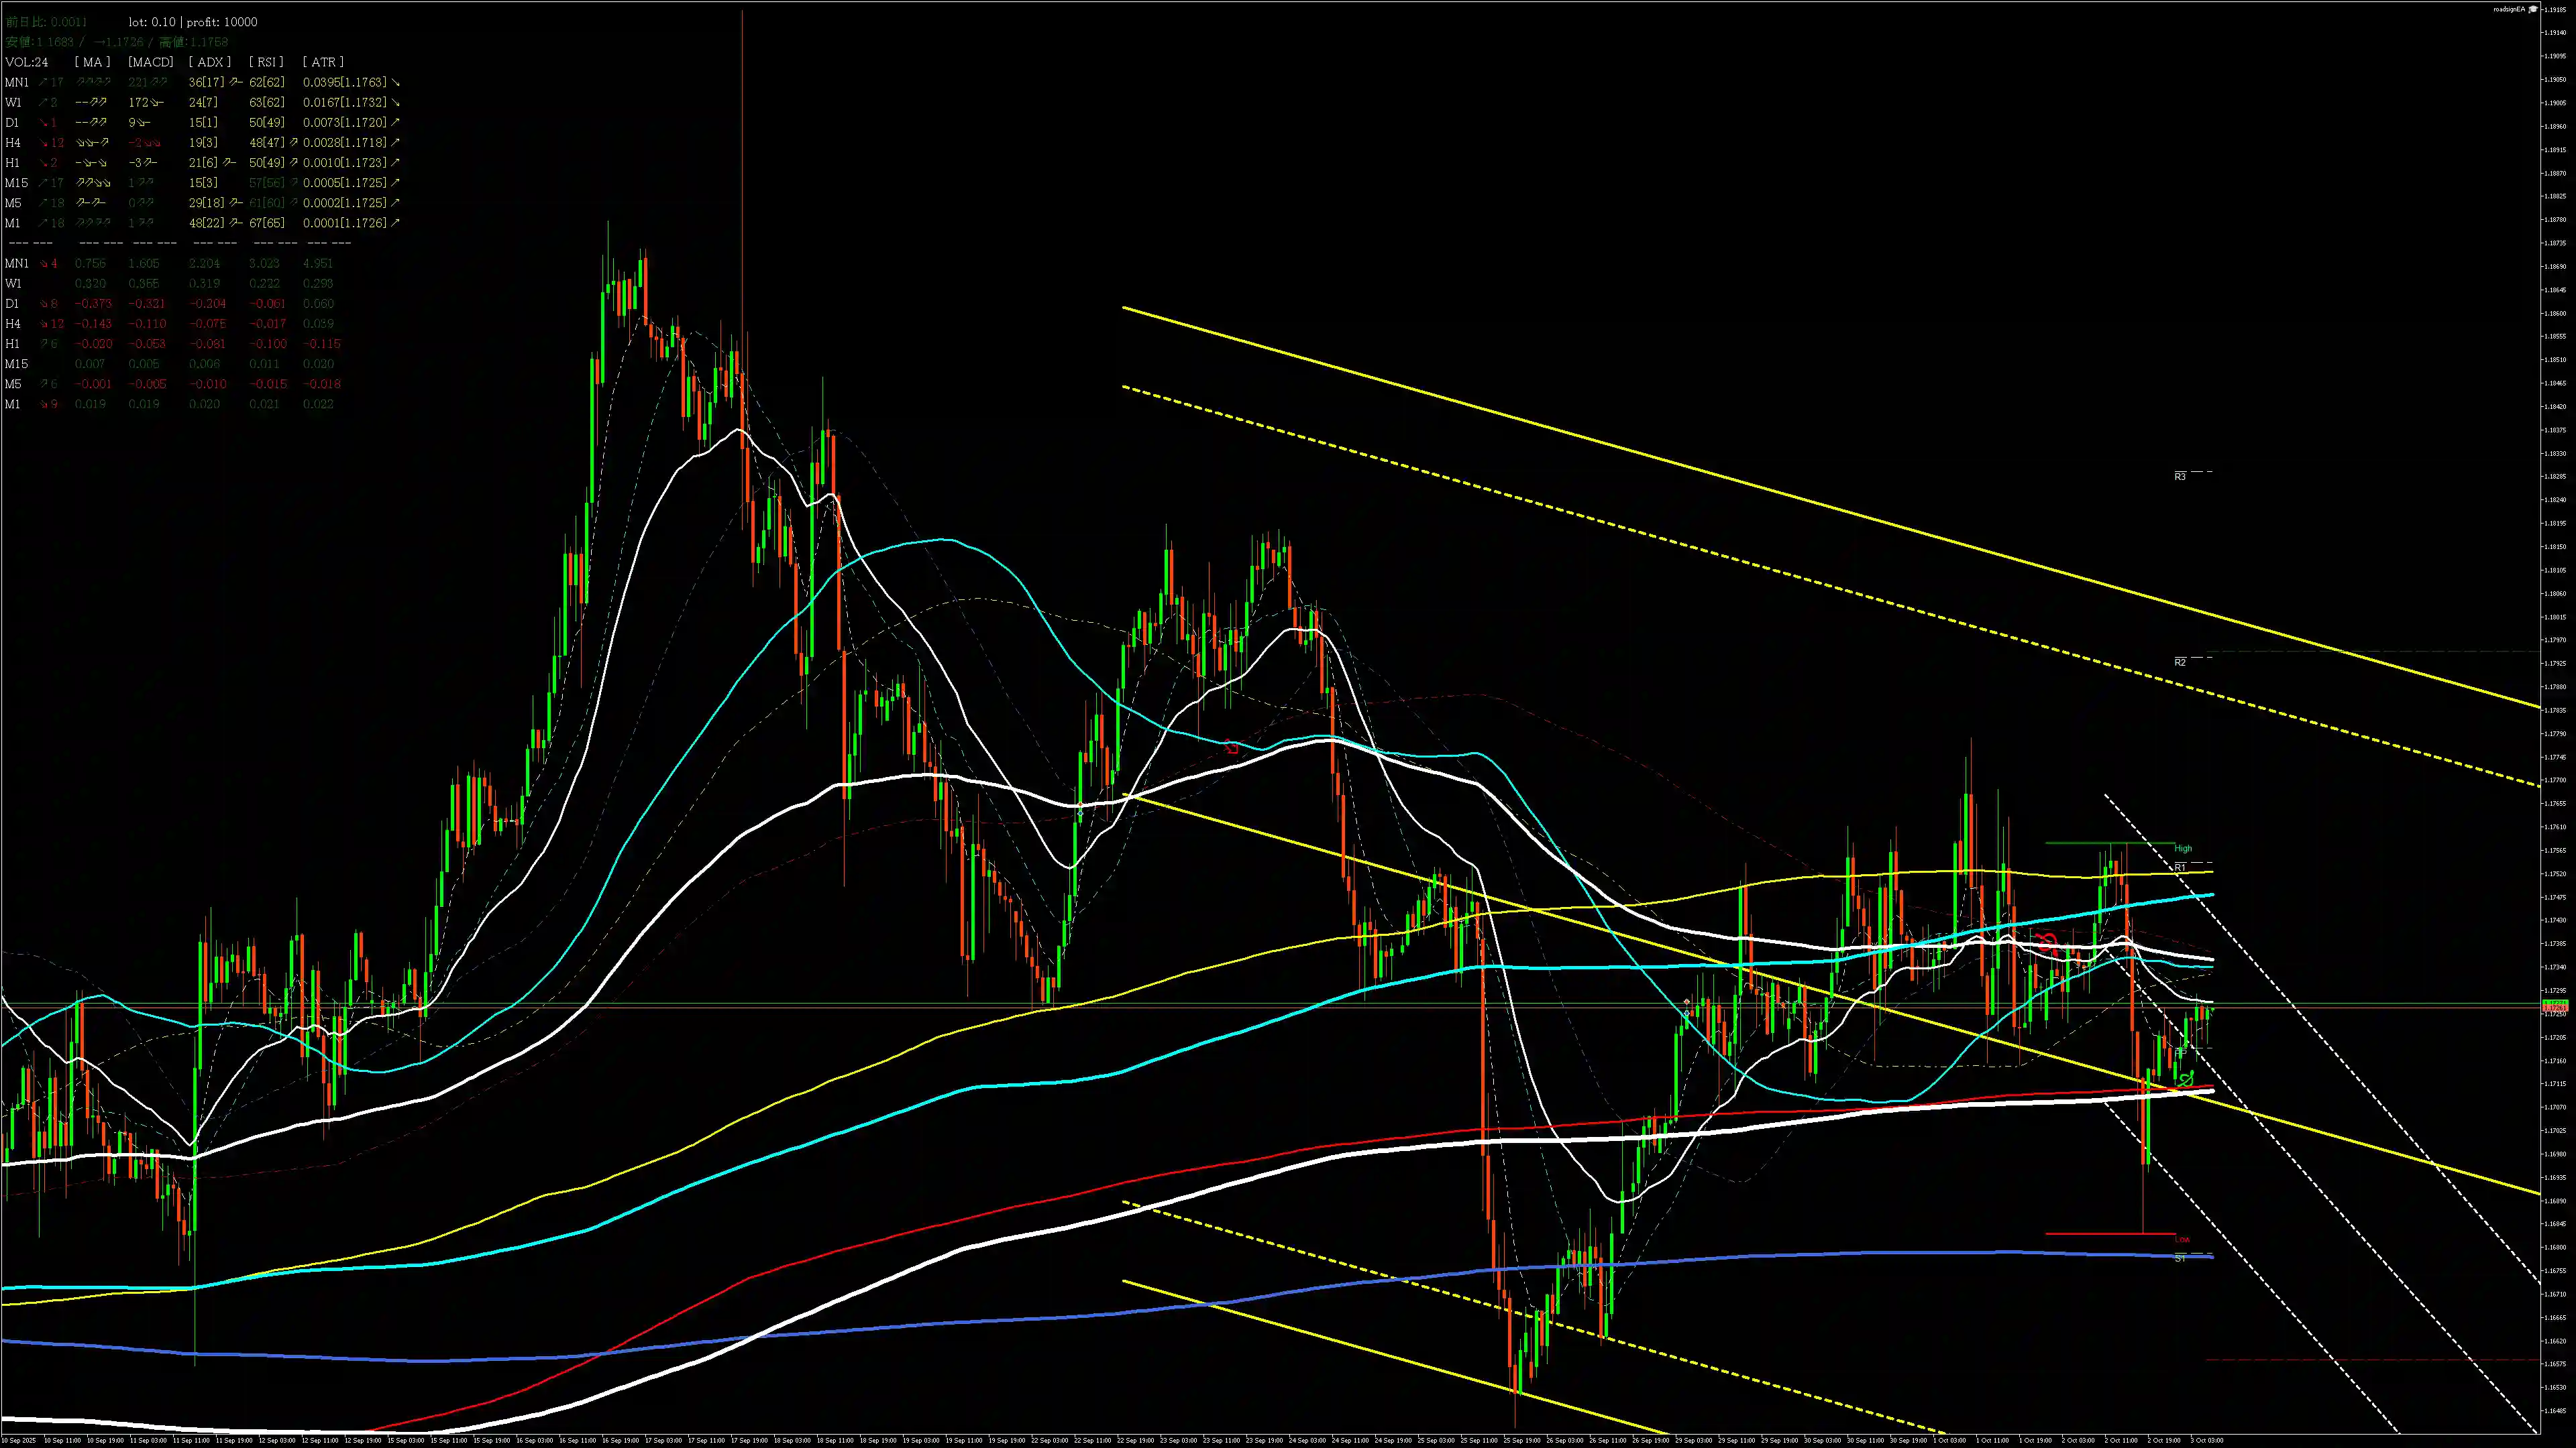Click the red sell signal icon near 23 Sep

(1231, 747)
